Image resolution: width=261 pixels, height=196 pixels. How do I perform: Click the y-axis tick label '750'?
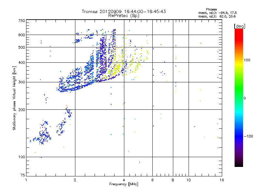click(x=22, y=21)
